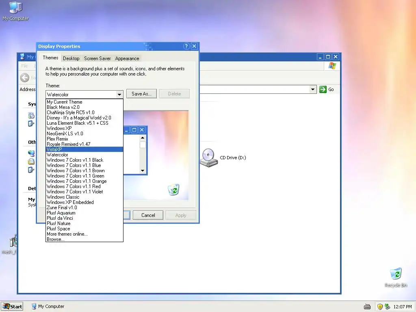The width and height of the screenshot is (416, 312).
Task: Click Cancel in Display Properties
Action: 148,215
